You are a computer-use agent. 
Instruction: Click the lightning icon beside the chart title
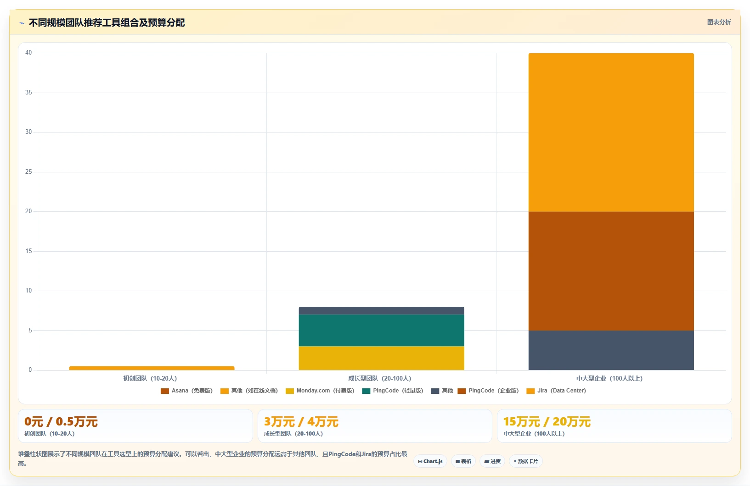pos(22,23)
